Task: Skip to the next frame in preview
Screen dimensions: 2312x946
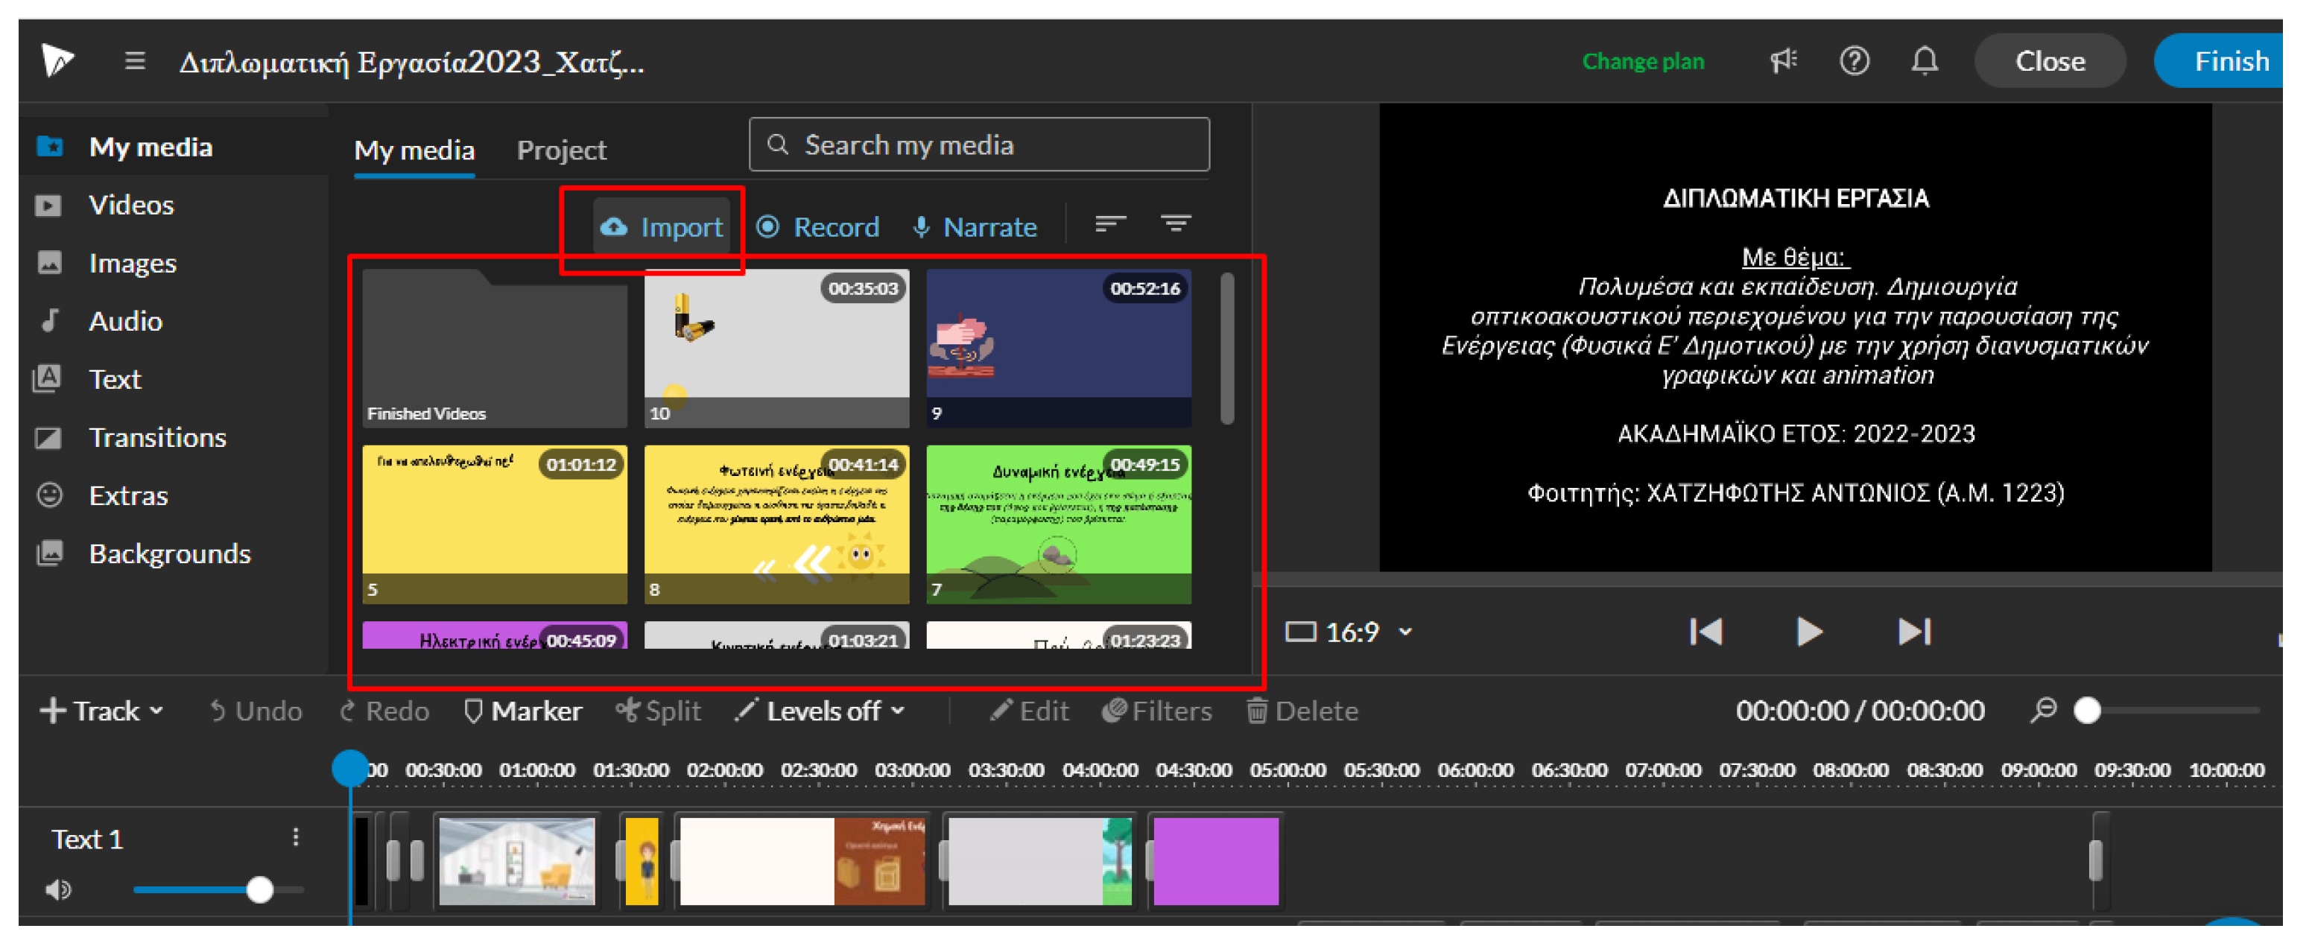Action: tap(1913, 632)
